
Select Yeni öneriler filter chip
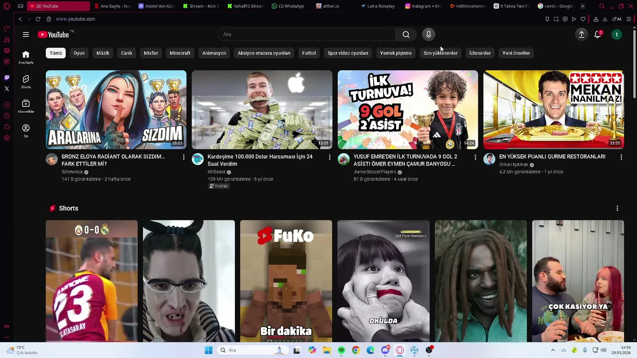516,53
